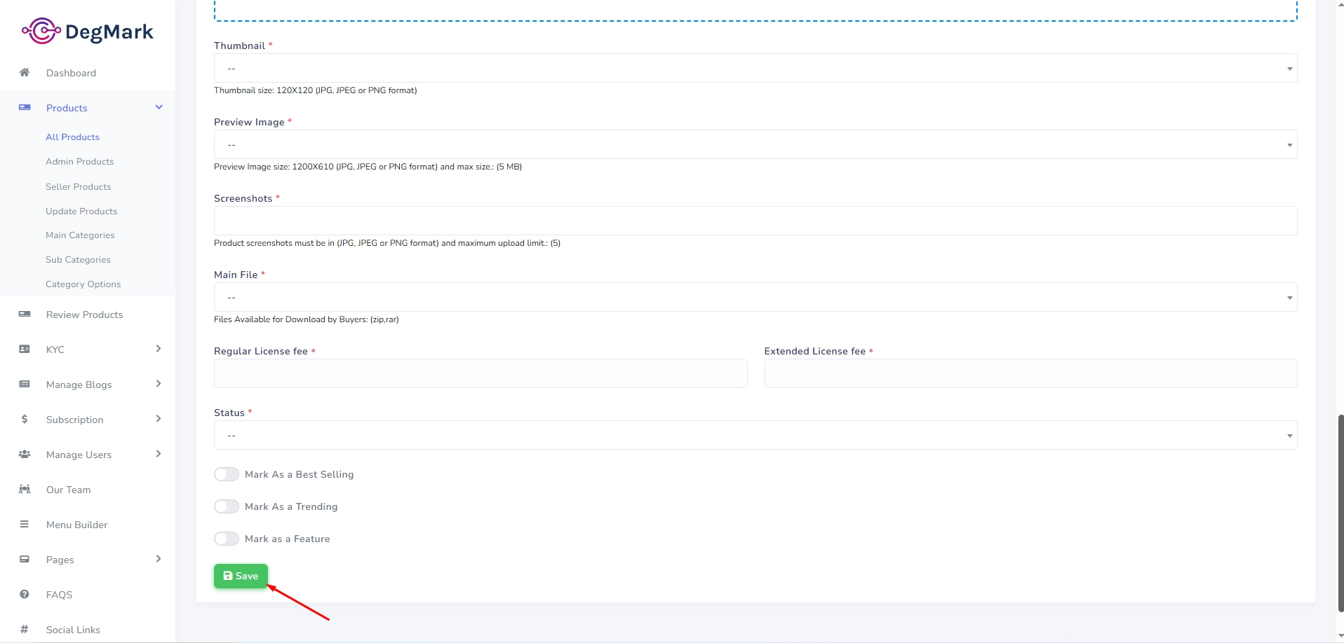Open the Status dropdown
1344x643 pixels.
[755, 436]
